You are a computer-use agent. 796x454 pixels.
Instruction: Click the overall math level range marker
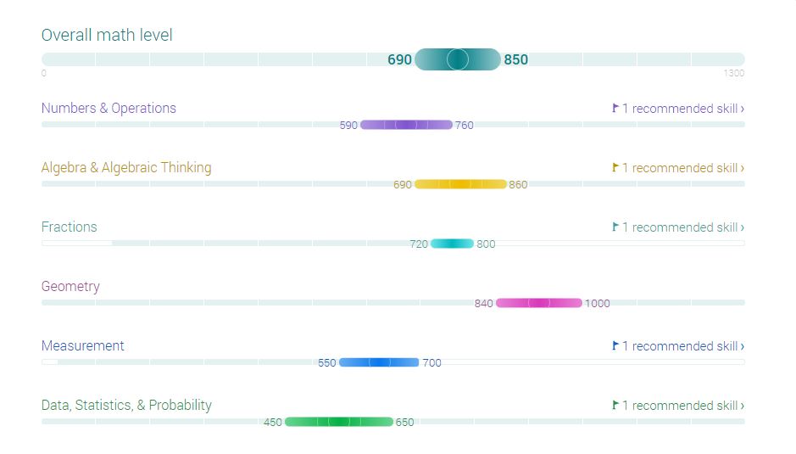(x=458, y=59)
